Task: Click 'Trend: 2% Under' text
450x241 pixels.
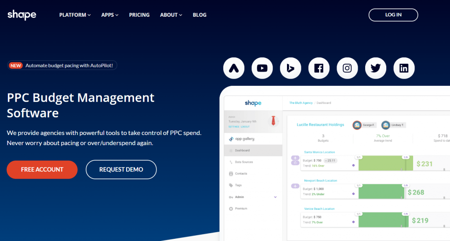Action: coord(313,194)
